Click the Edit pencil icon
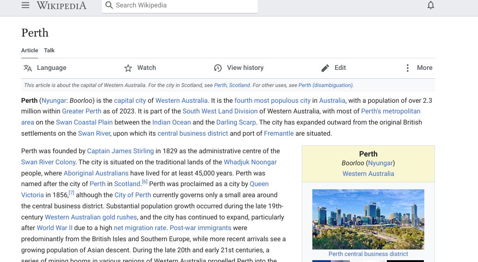Image resolution: width=478 pixels, height=262 pixels. pyautogui.click(x=325, y=68)
